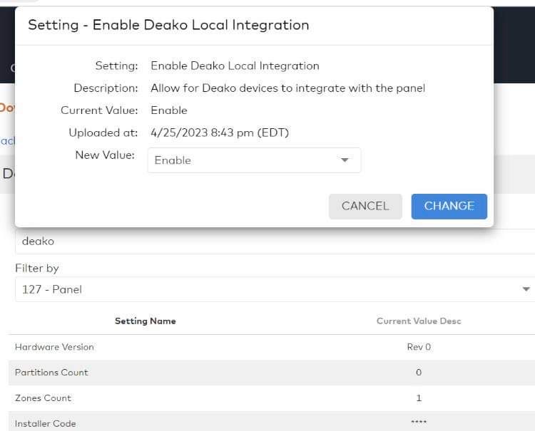Click the CANCEL button
535x431 pixels.
tap(365, 207)
